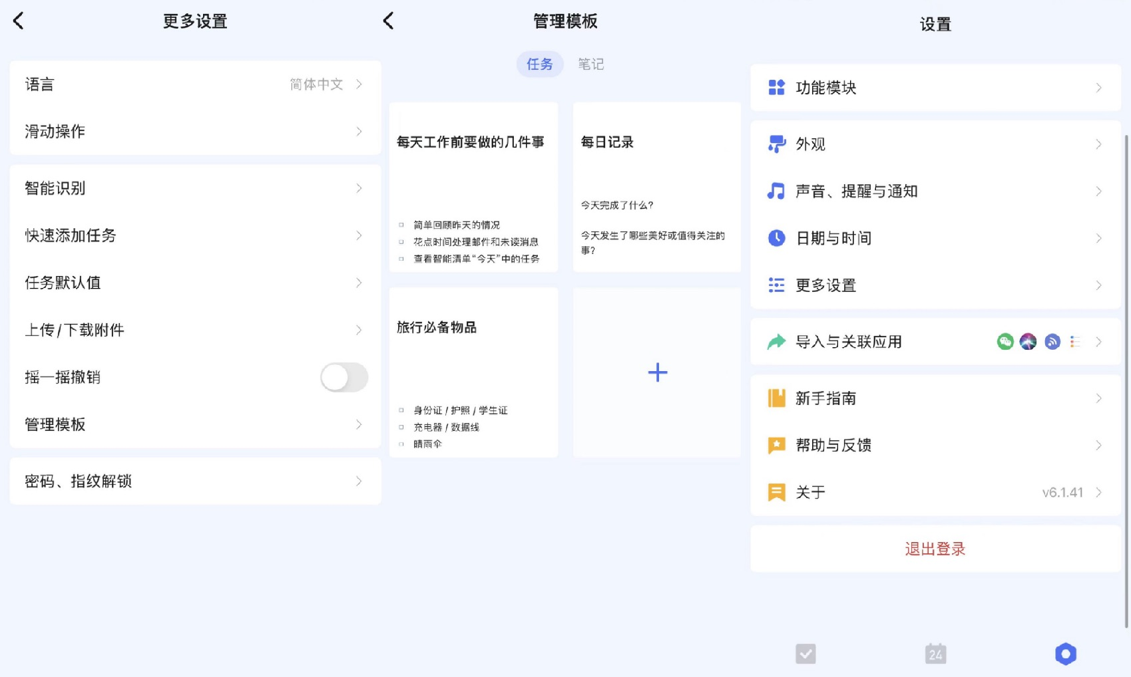Toggle the 摇一摇撤销 switch
The image size is (1131, 677).
[x=344, y=378]
